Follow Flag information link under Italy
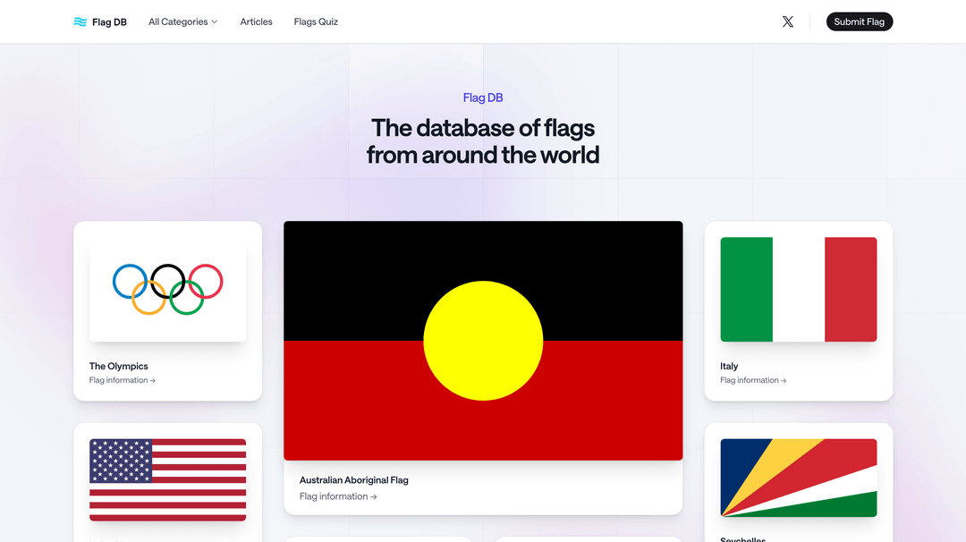 tap(753, 381)
